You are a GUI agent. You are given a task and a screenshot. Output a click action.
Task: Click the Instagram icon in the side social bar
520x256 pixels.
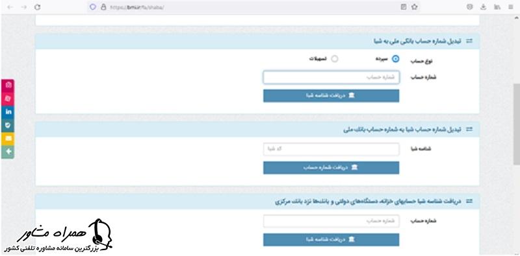[9, 85]
